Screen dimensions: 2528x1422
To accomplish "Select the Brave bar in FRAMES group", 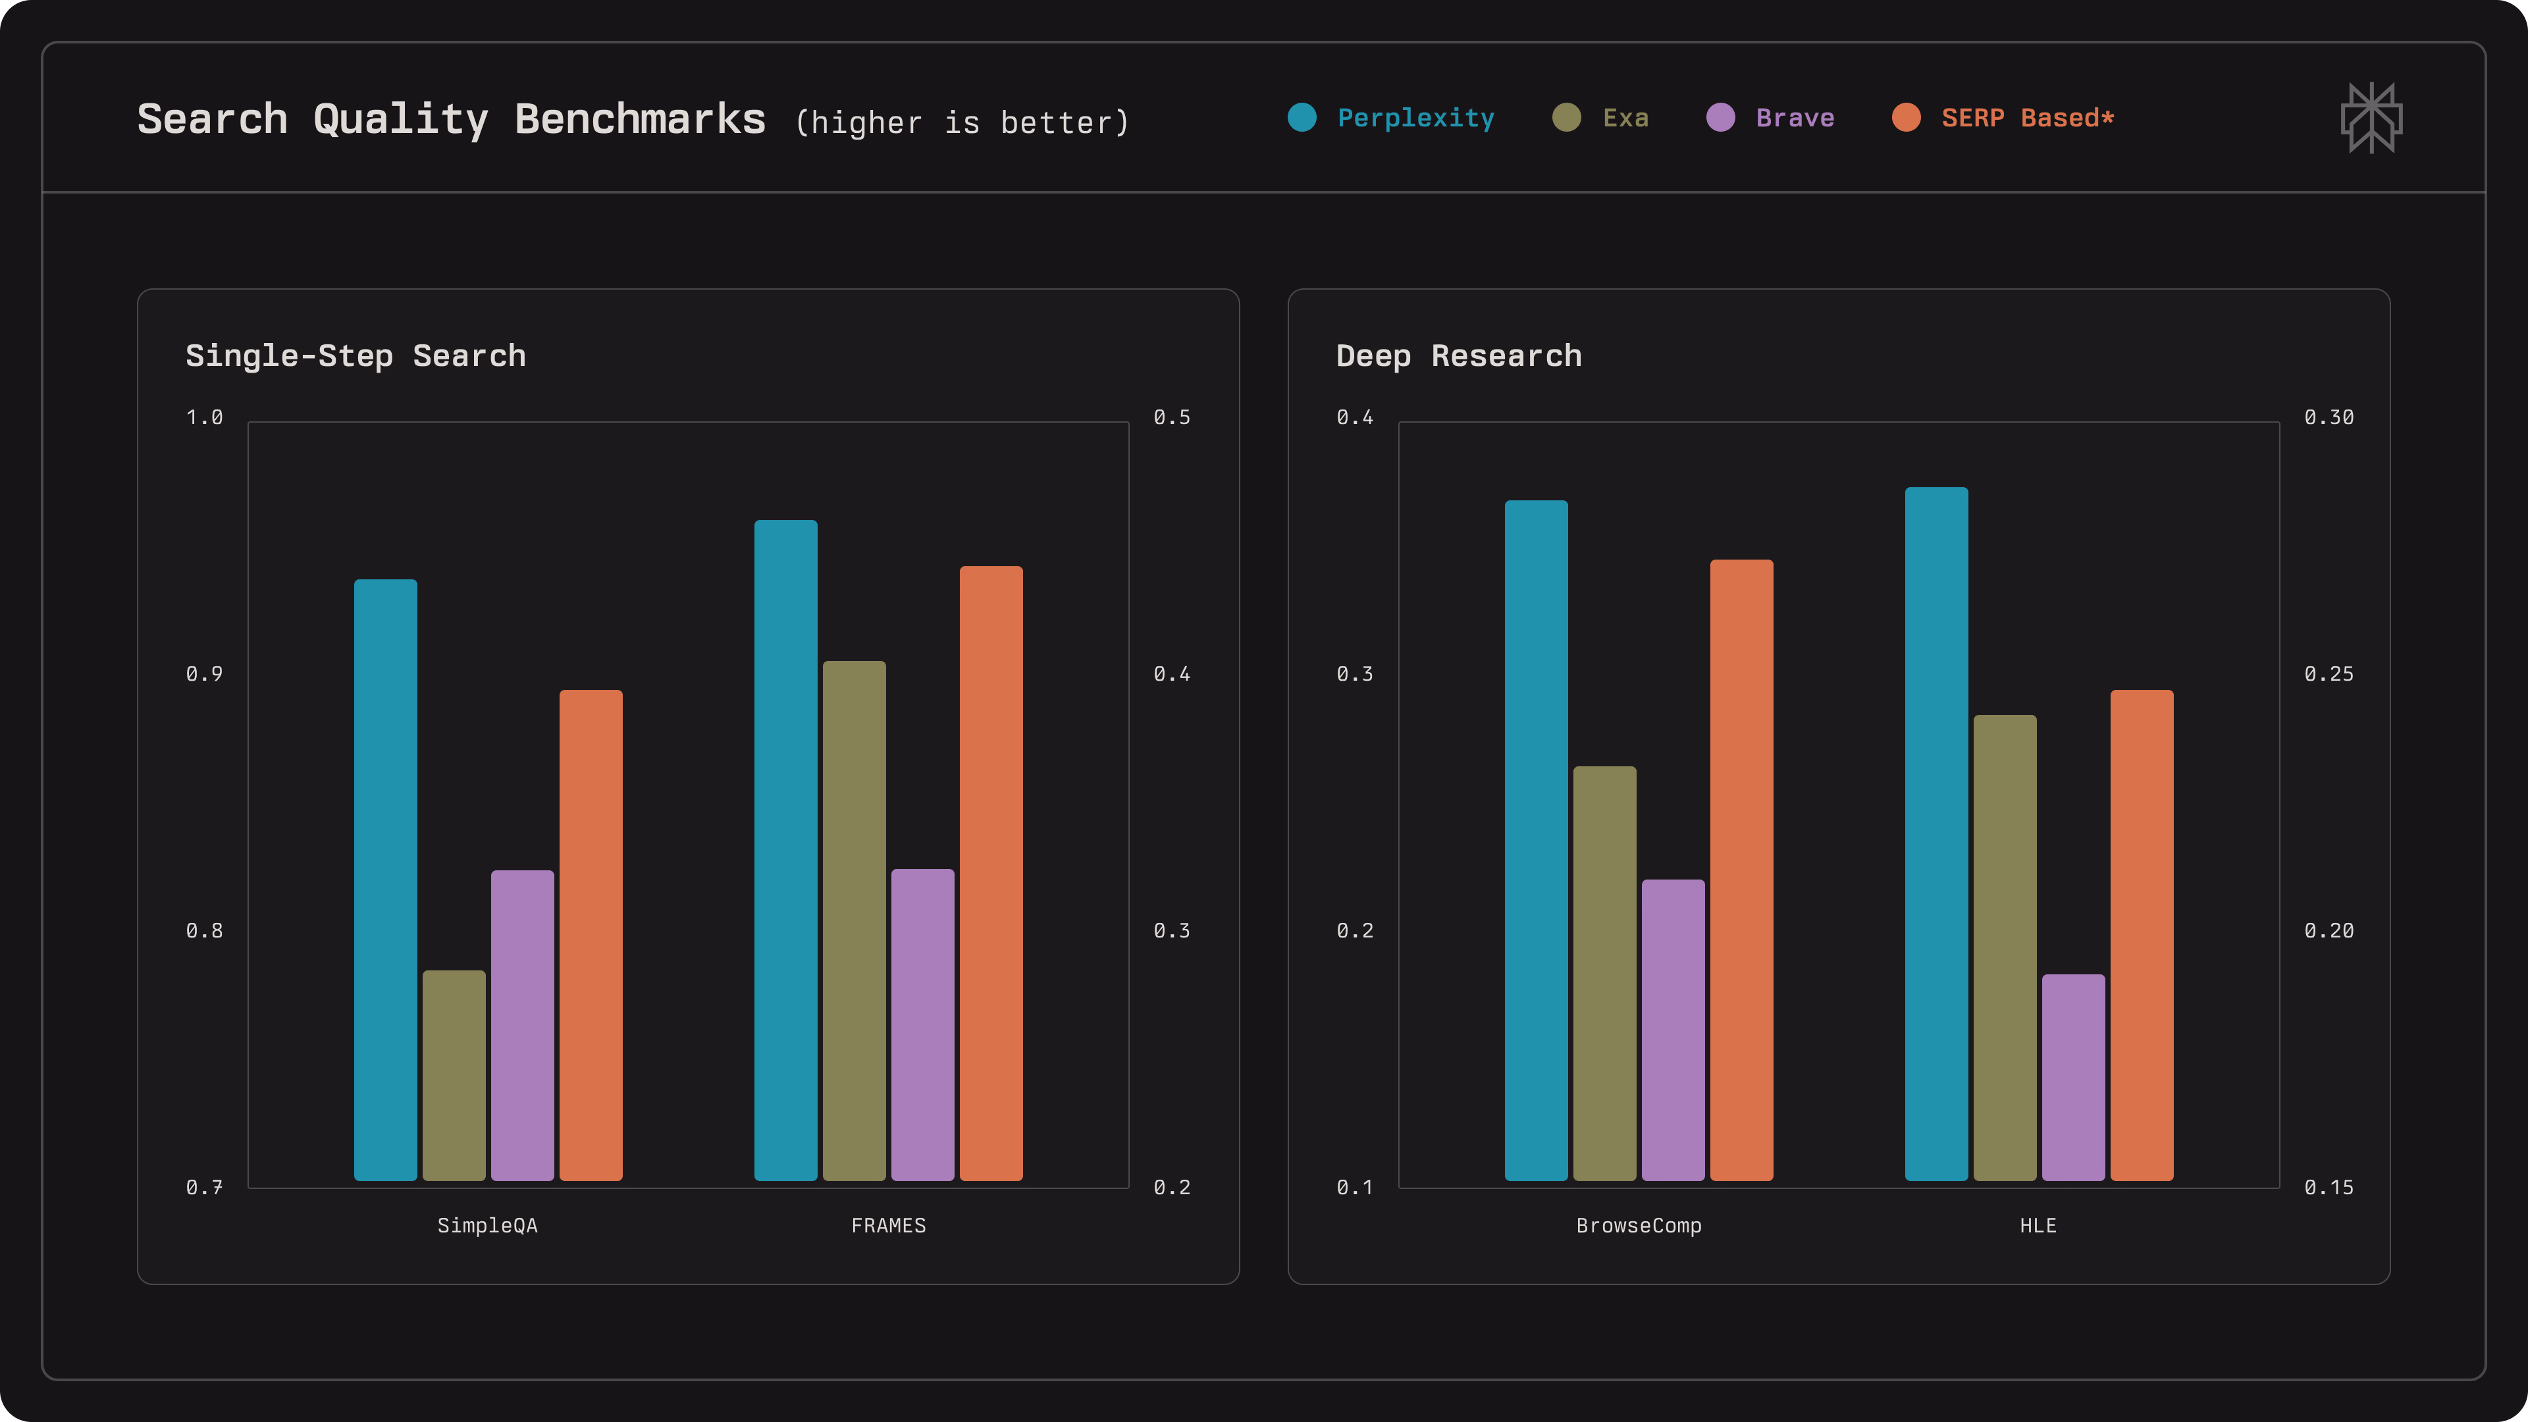I will point(922,1024).
